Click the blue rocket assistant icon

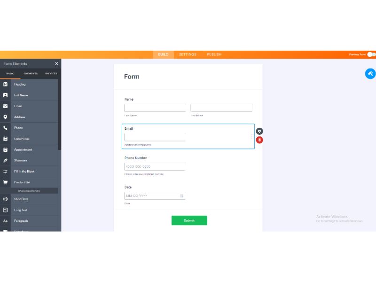370,74
